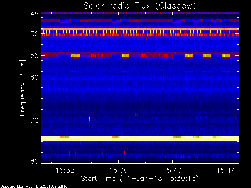Click the 50 frequency tick label
The image size is (251, 188).
click(x=35, y=34)
